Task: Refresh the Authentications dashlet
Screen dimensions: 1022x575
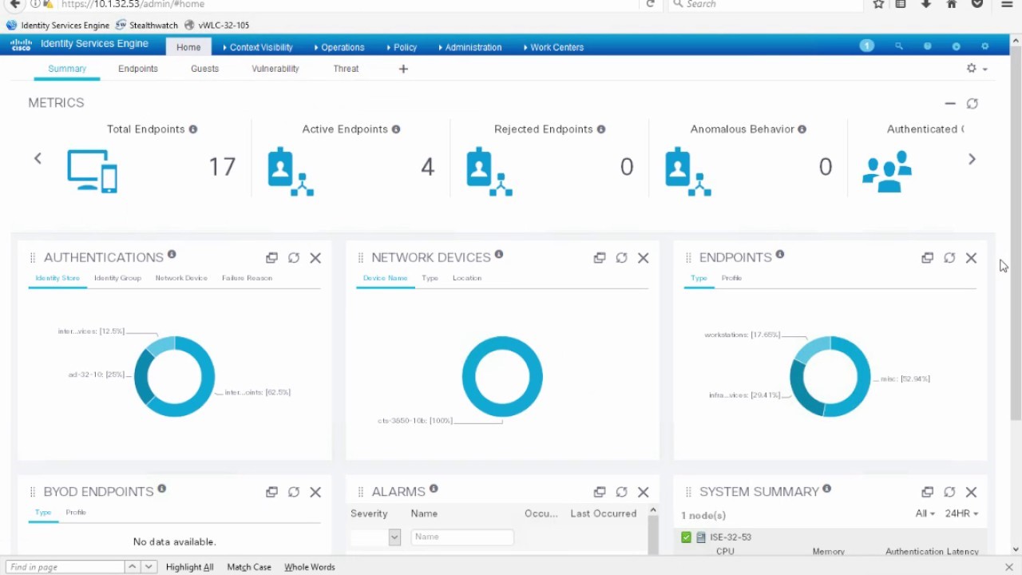Action: click(x=294, y=258)
